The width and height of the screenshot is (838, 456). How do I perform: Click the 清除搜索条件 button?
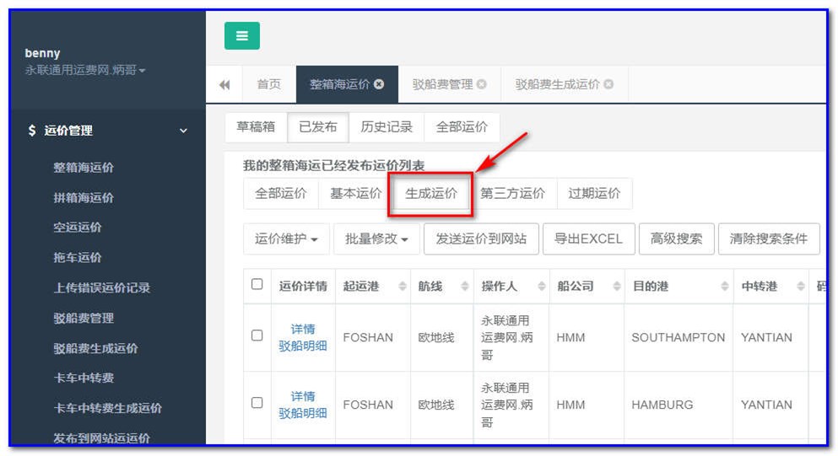point(769,239)
